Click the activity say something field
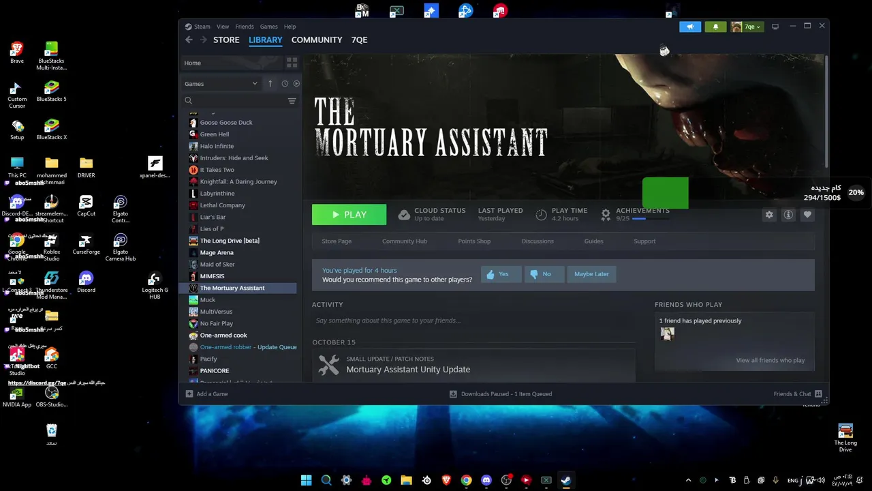This screenshot has width=872, height=491. (473, 321)
